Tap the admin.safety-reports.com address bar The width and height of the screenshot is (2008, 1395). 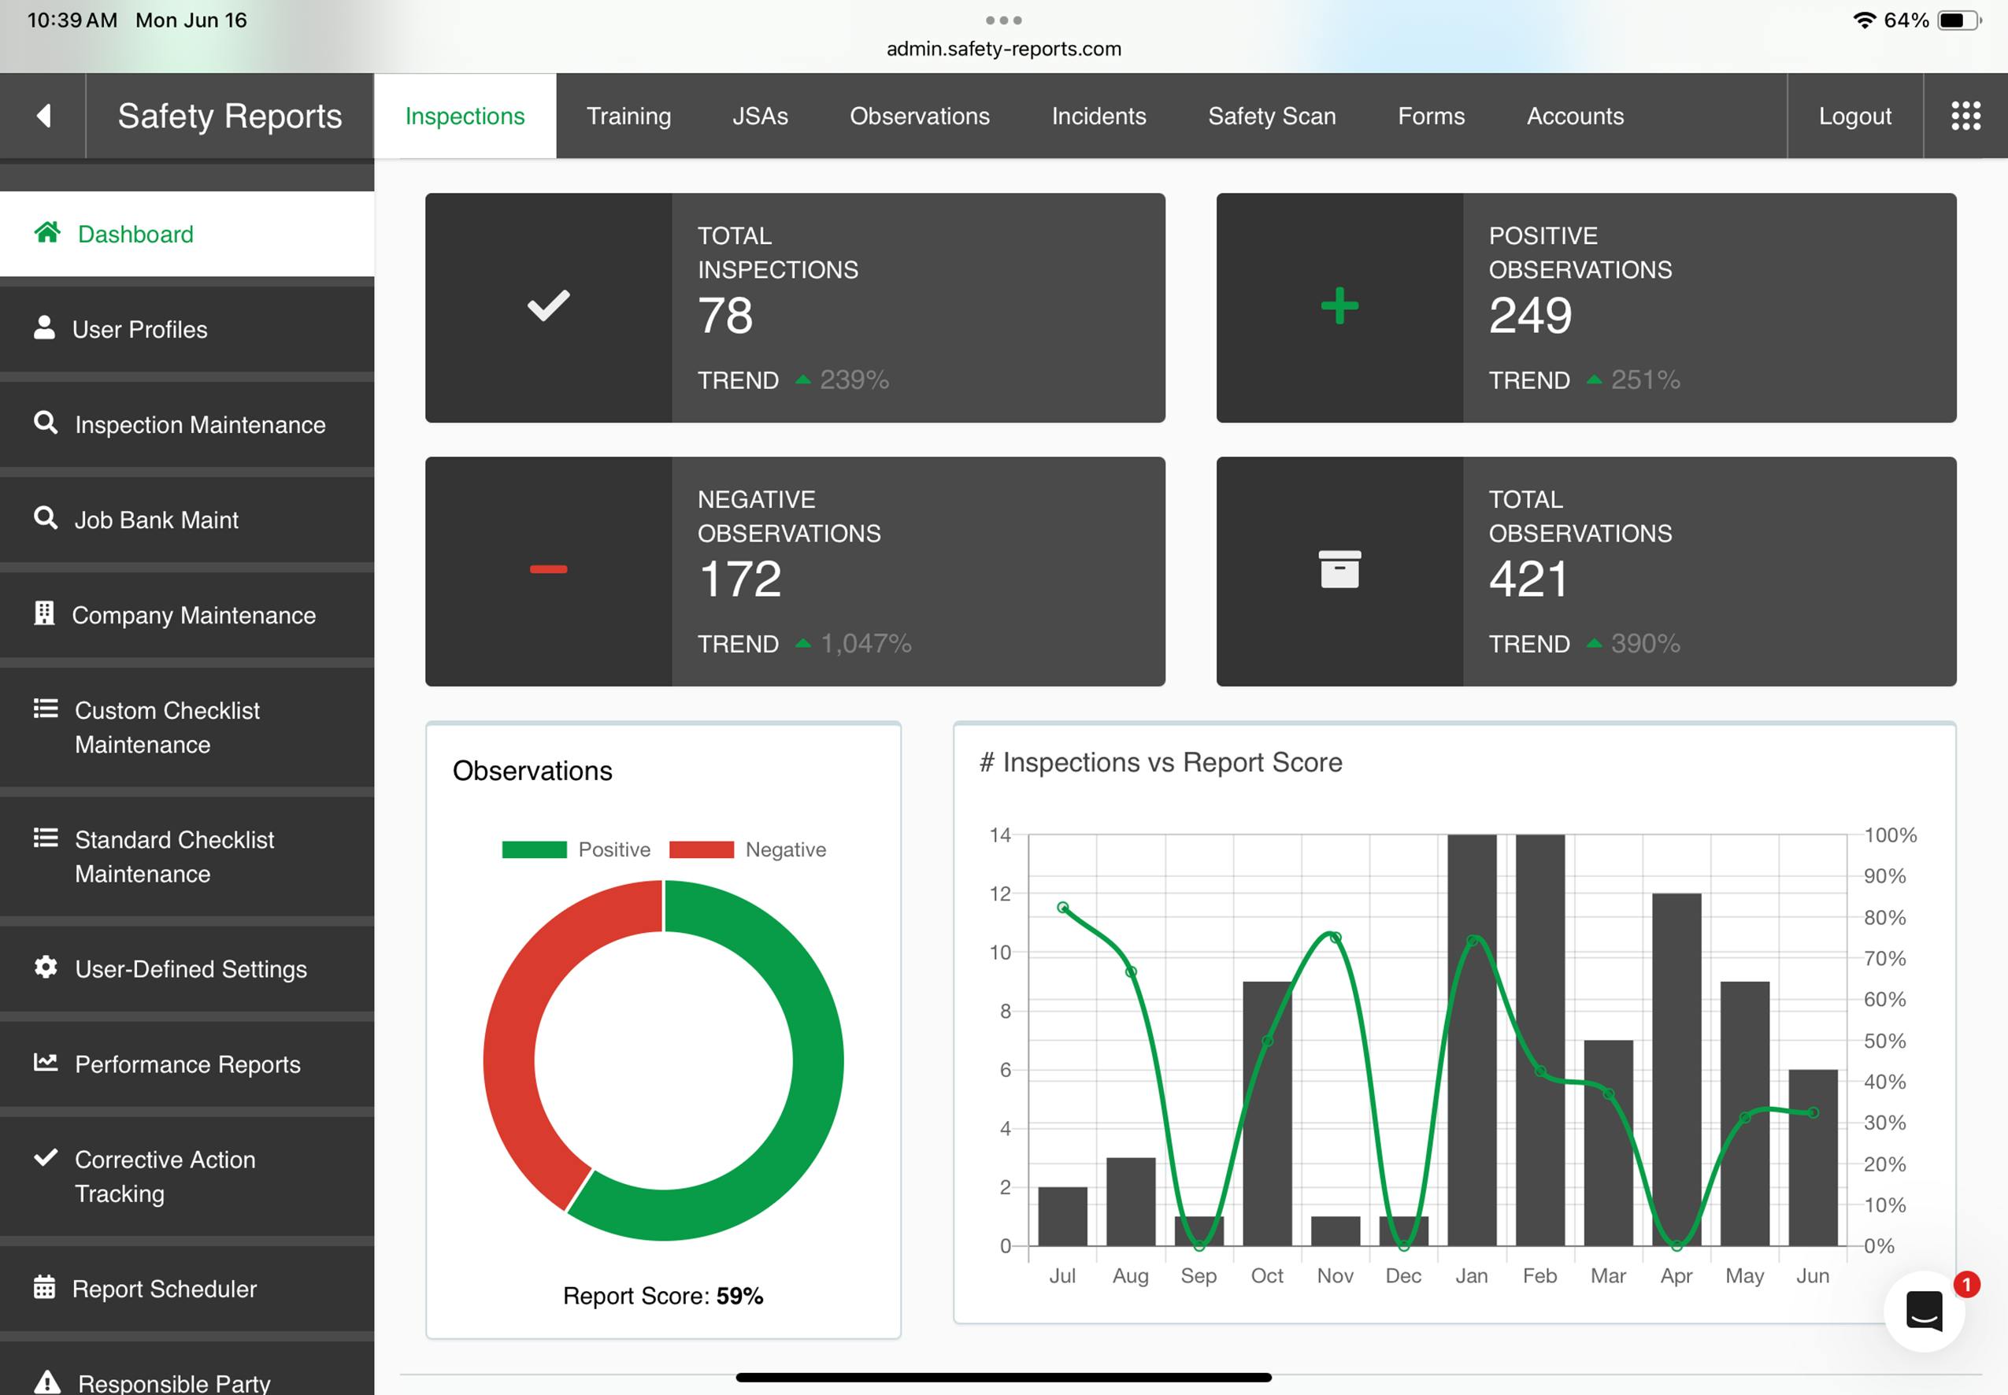(x=1003, y=49)
